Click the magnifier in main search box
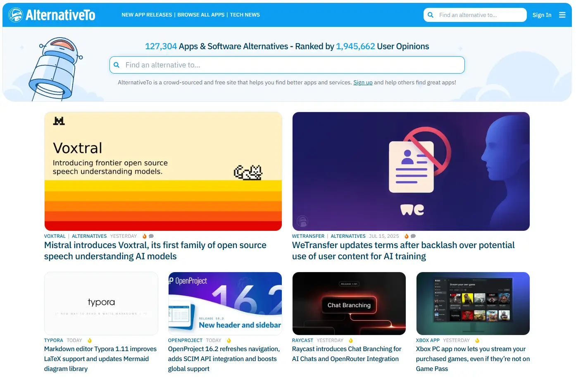Image resolution: width=576 pixels, height=378 pixels. point(117,65)
